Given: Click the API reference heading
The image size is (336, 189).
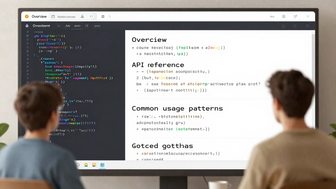Looking at the screenshot, I should [158, 65].
